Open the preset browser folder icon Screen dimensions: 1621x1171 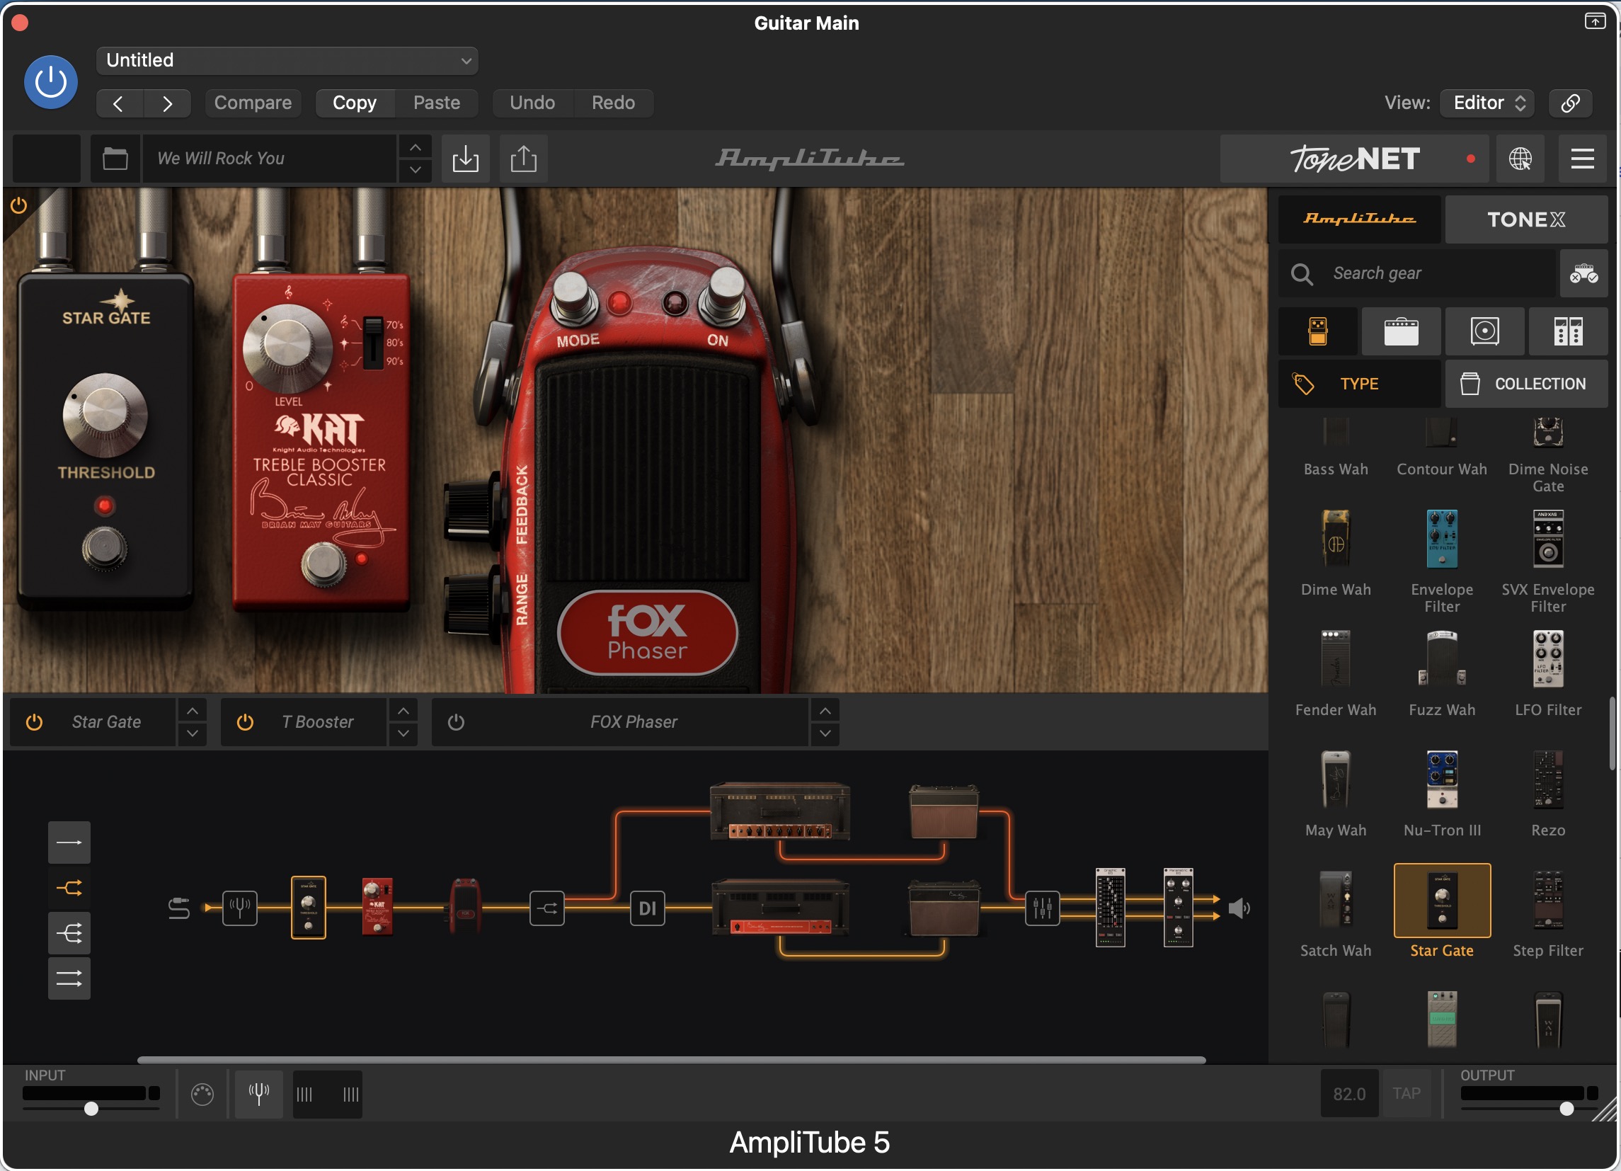pos(115,158)
